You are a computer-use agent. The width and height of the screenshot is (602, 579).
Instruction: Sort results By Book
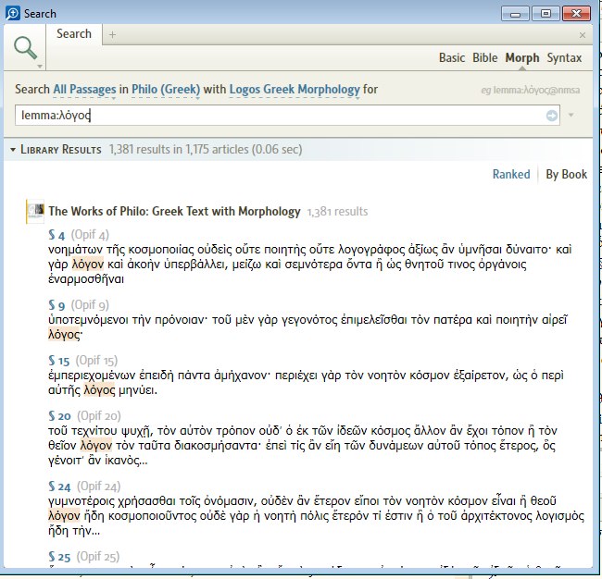point(566,175)
